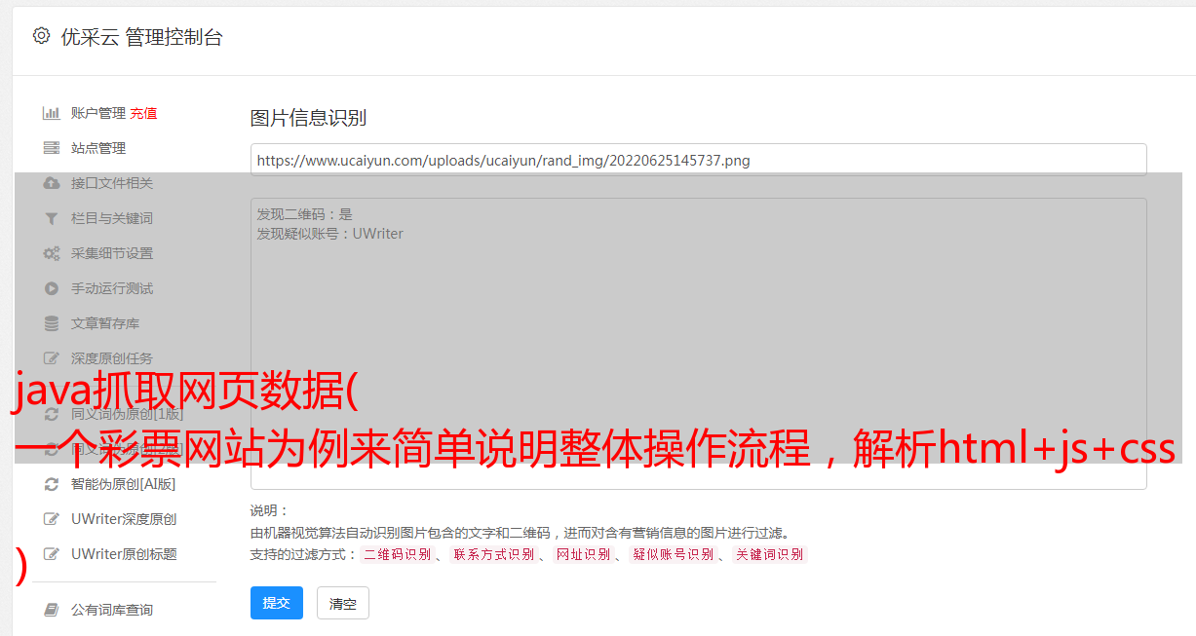Open the 站点管理 sidebar menu
Image resolution: width=1196 pixels, height=636 pixels.
point(98,148)
